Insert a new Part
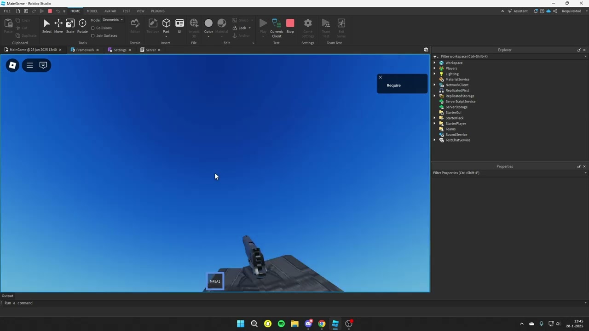This screenshot has height=331, width=589. click(166, 26)
